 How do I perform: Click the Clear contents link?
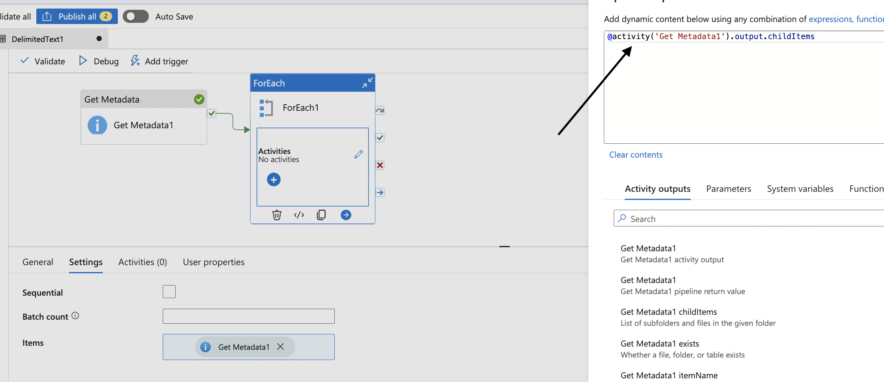(636, 154)
